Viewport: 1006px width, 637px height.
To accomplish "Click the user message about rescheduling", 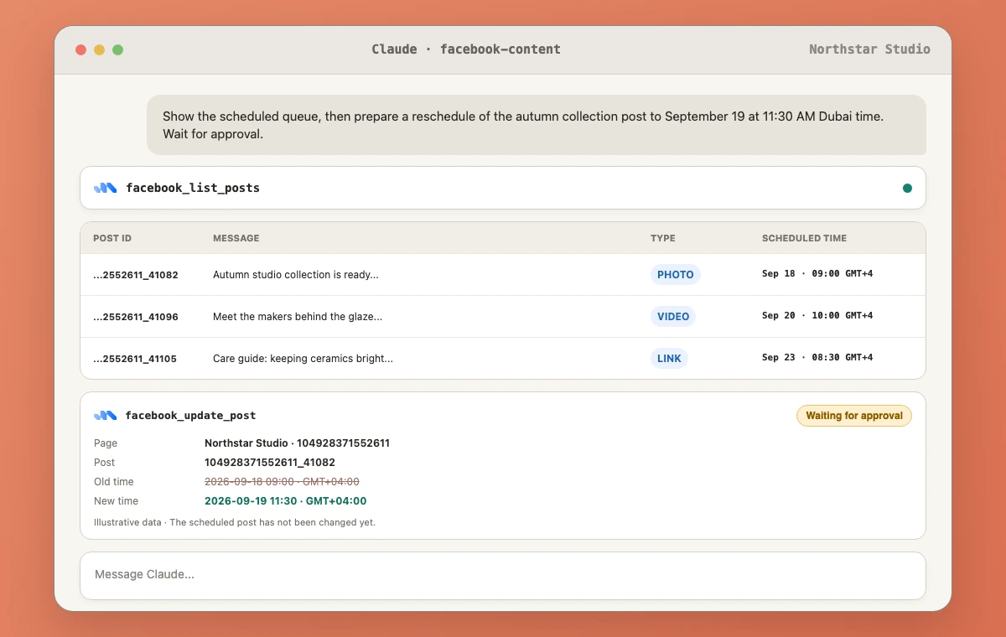I will click(537, 125).
